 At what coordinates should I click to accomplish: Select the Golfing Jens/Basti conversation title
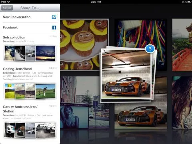point(17,69)
